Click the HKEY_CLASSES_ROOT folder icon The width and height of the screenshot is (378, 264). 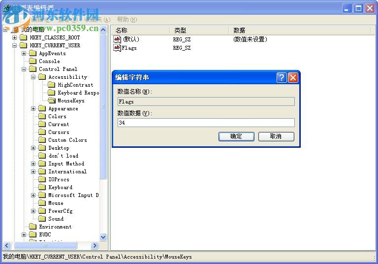(x=24, y=37)
